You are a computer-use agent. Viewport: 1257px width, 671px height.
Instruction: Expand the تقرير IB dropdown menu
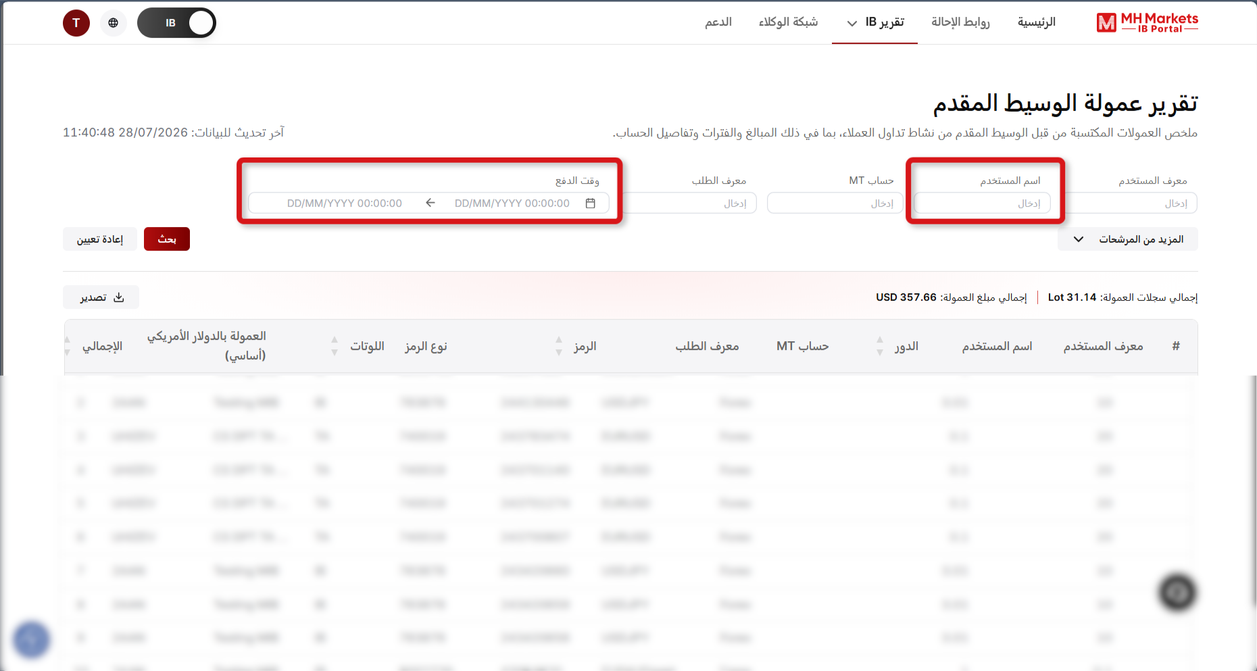coord(875,22)
